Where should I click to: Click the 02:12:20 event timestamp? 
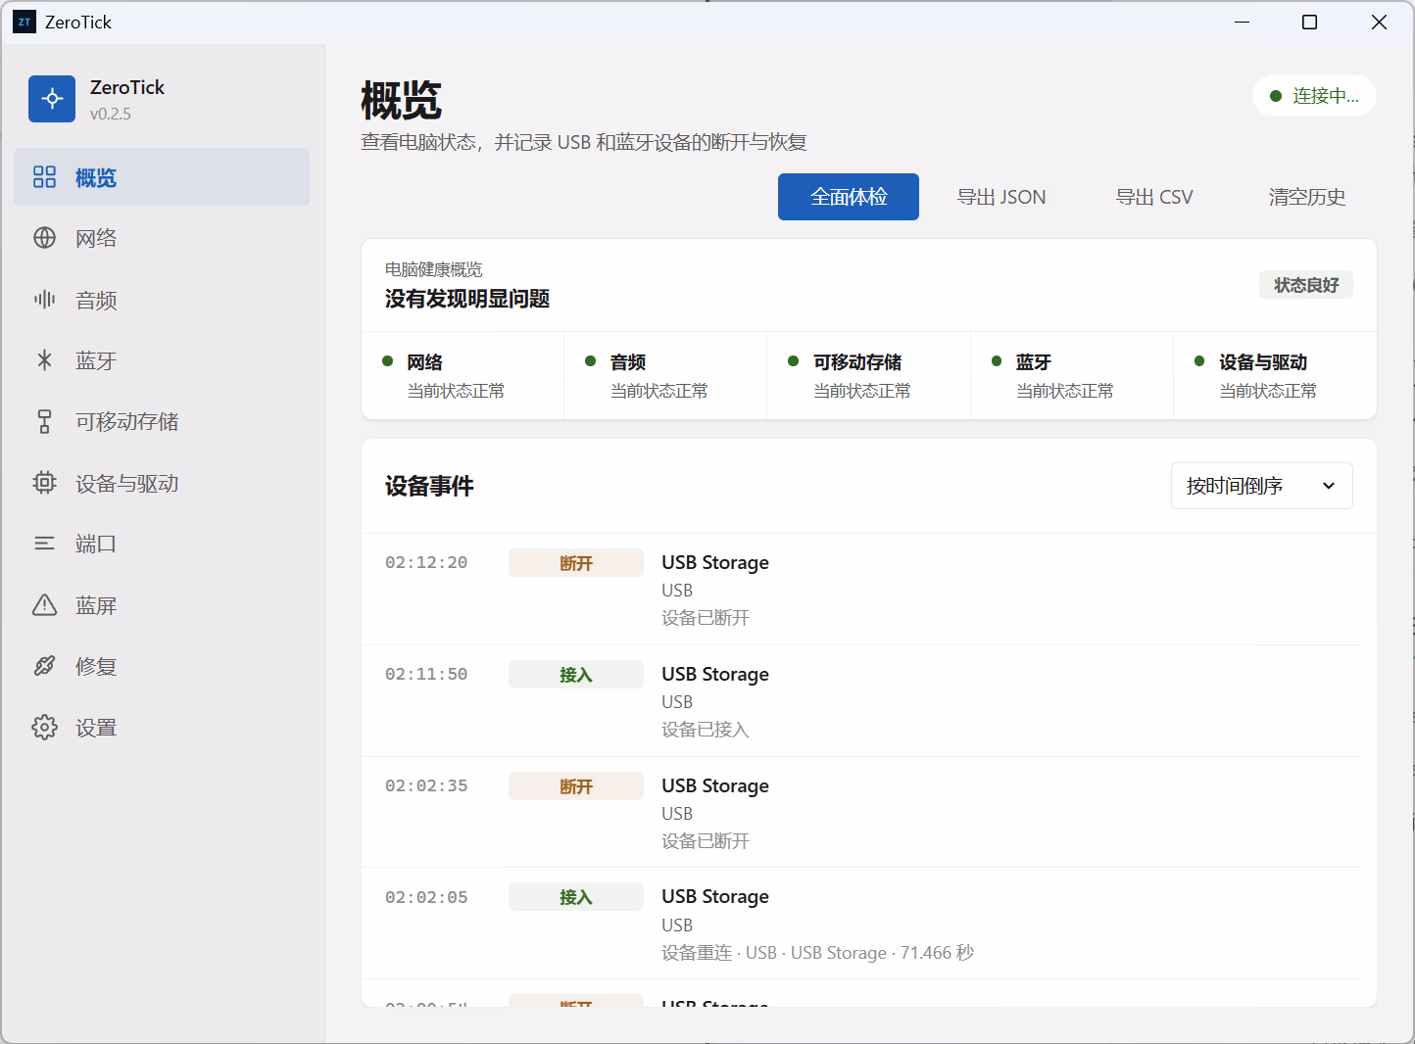[426, 562]
